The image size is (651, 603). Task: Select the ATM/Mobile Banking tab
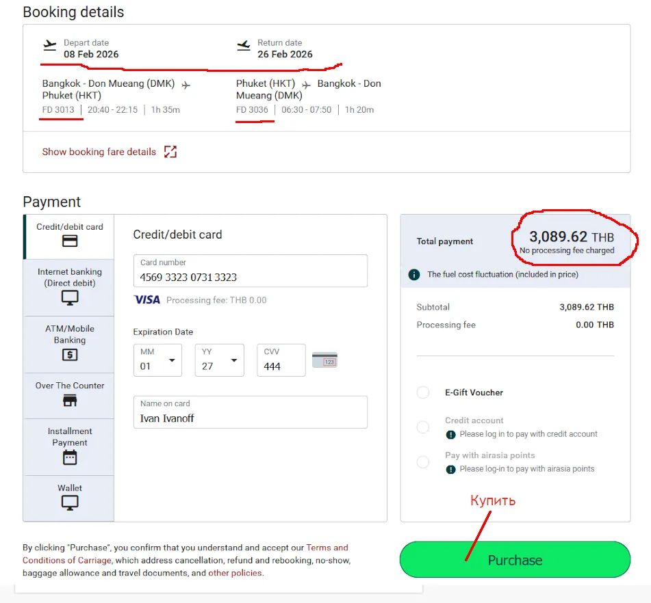tap(70, 341)
